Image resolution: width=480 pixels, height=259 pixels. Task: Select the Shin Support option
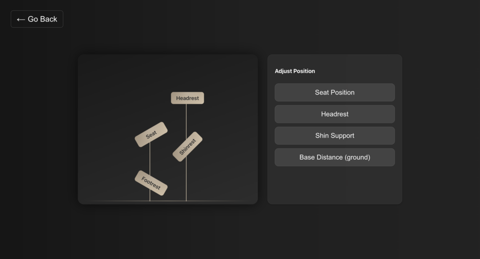click(x=334, y=135)
